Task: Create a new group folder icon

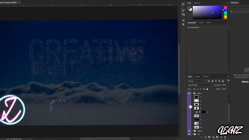Action: click(217, 137)
